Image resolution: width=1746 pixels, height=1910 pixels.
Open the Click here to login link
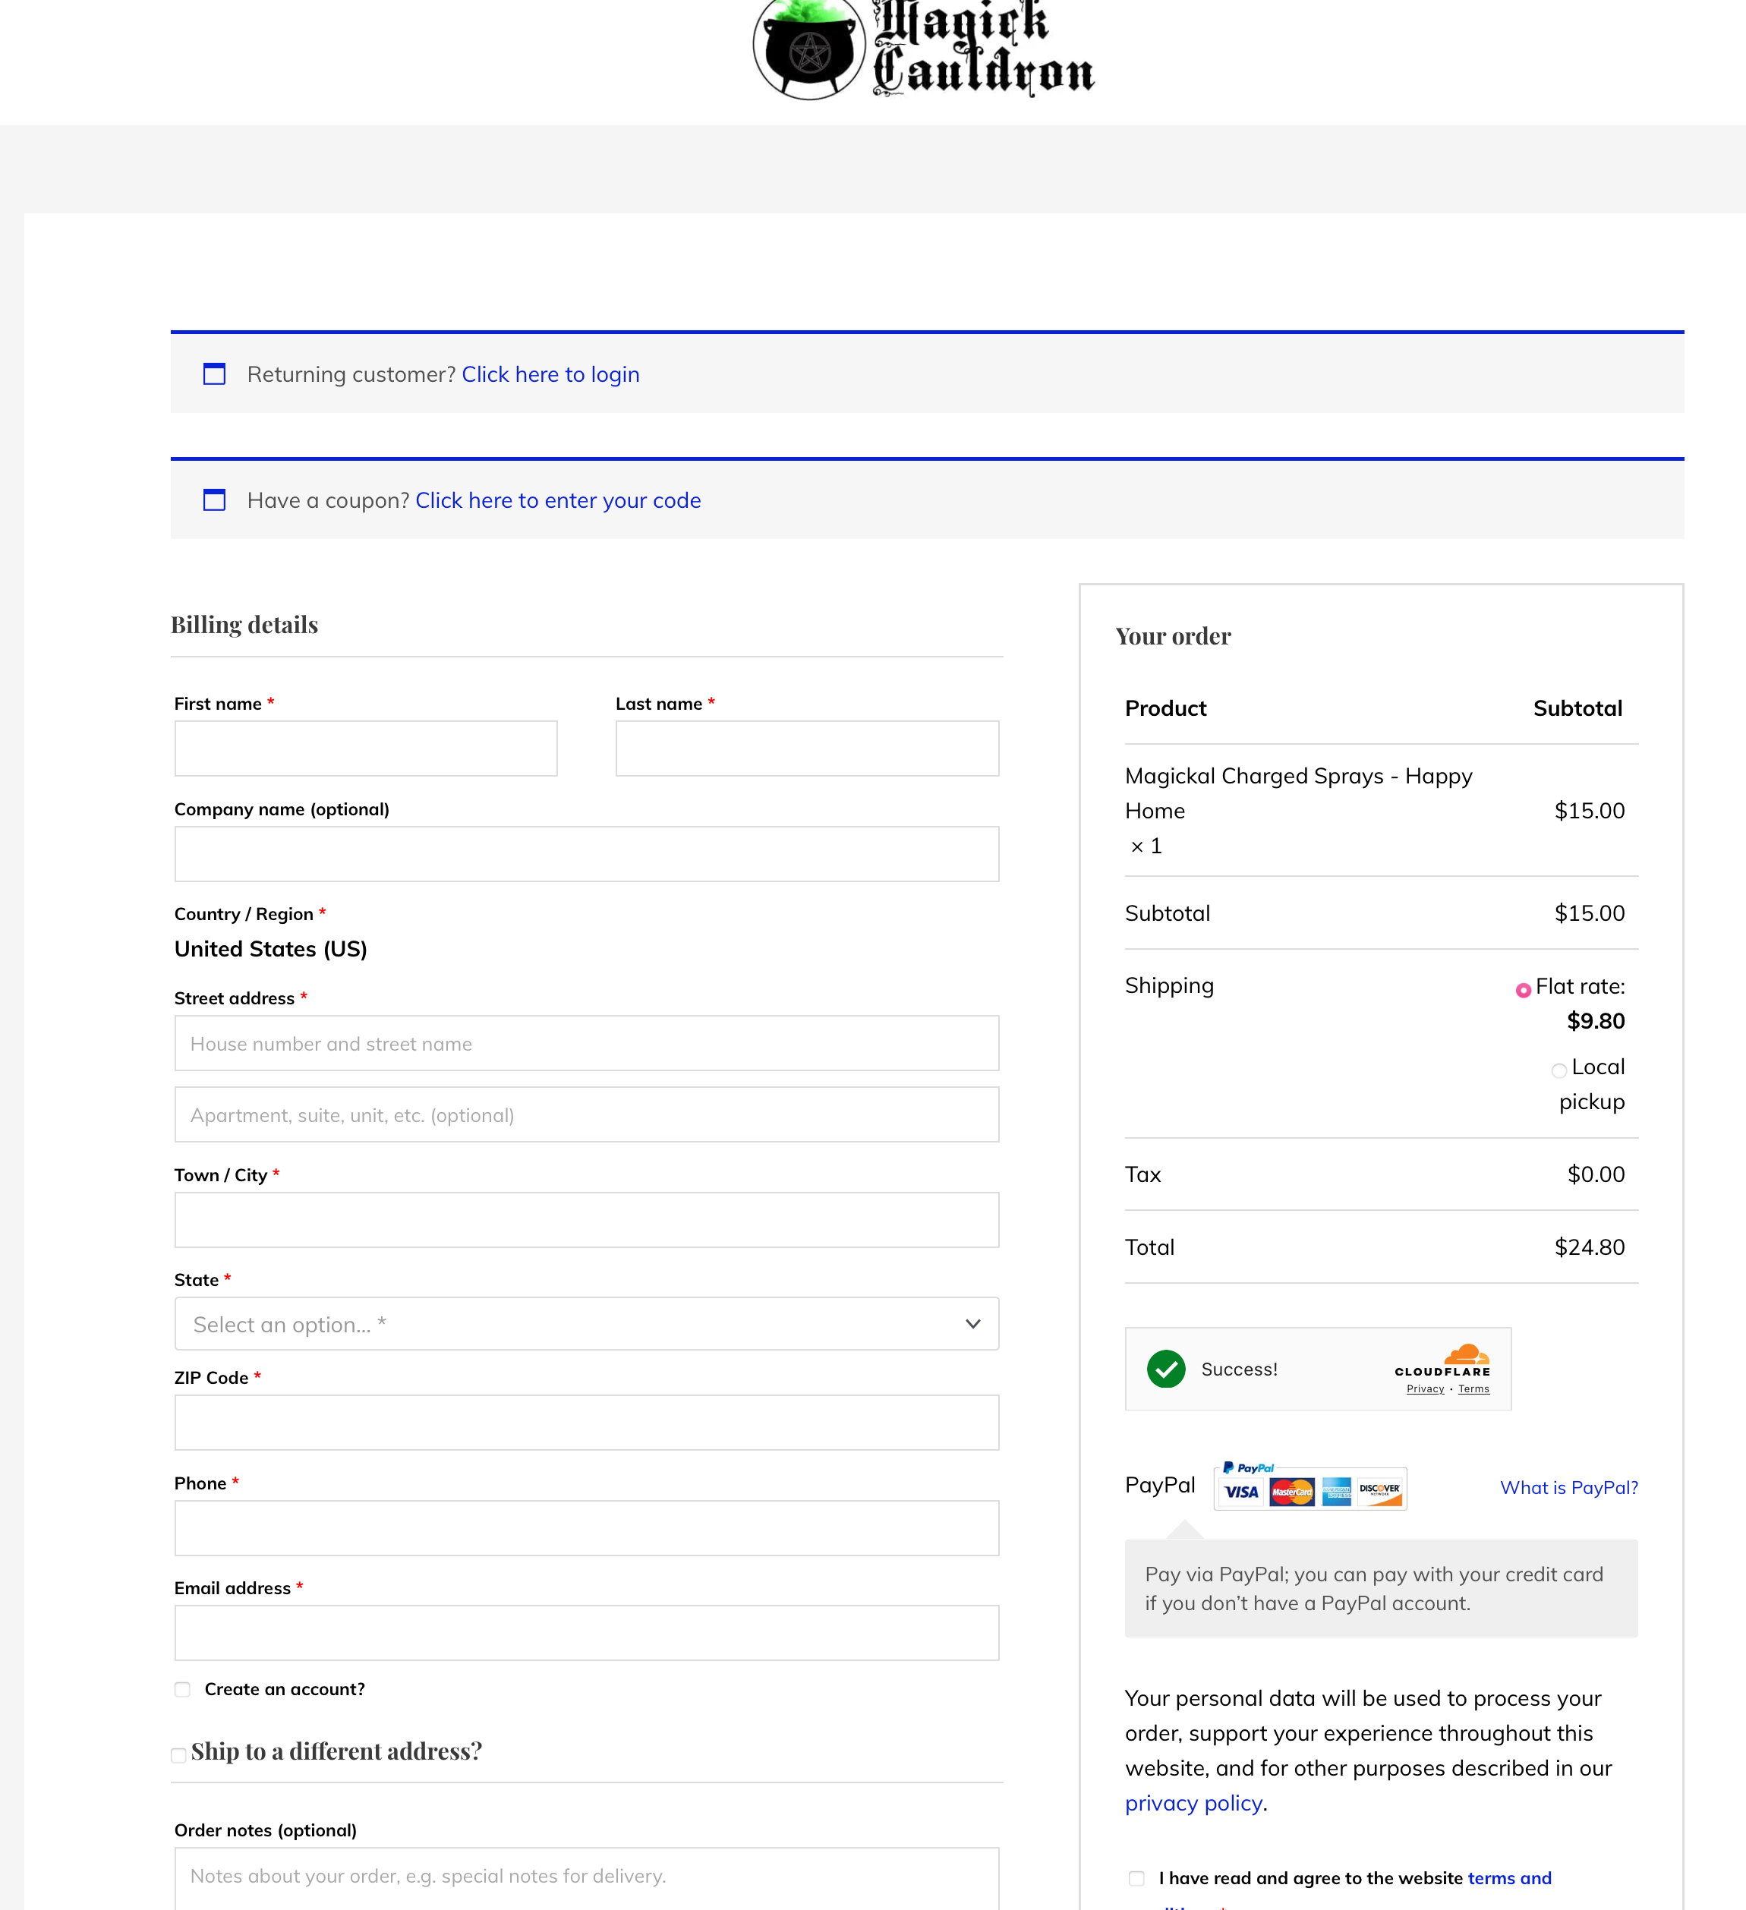550,374
